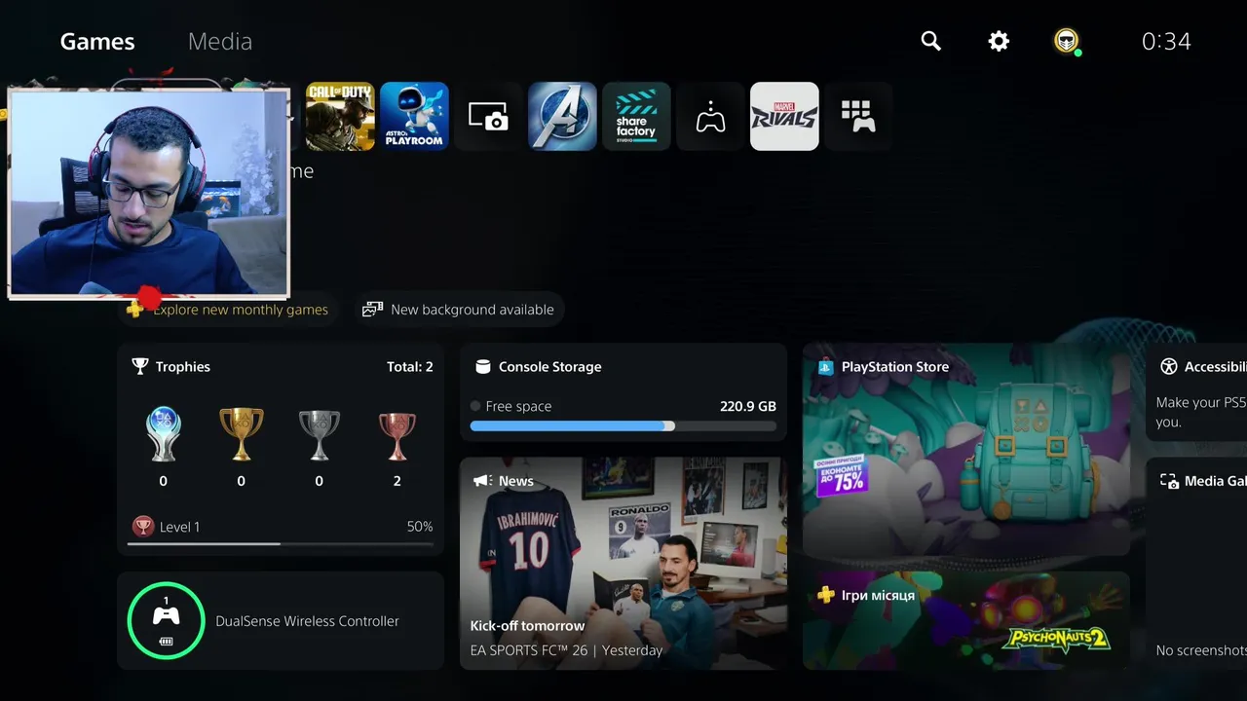Open the user profile avatar
This screenshot has height=701, width=1247.
1067,41
